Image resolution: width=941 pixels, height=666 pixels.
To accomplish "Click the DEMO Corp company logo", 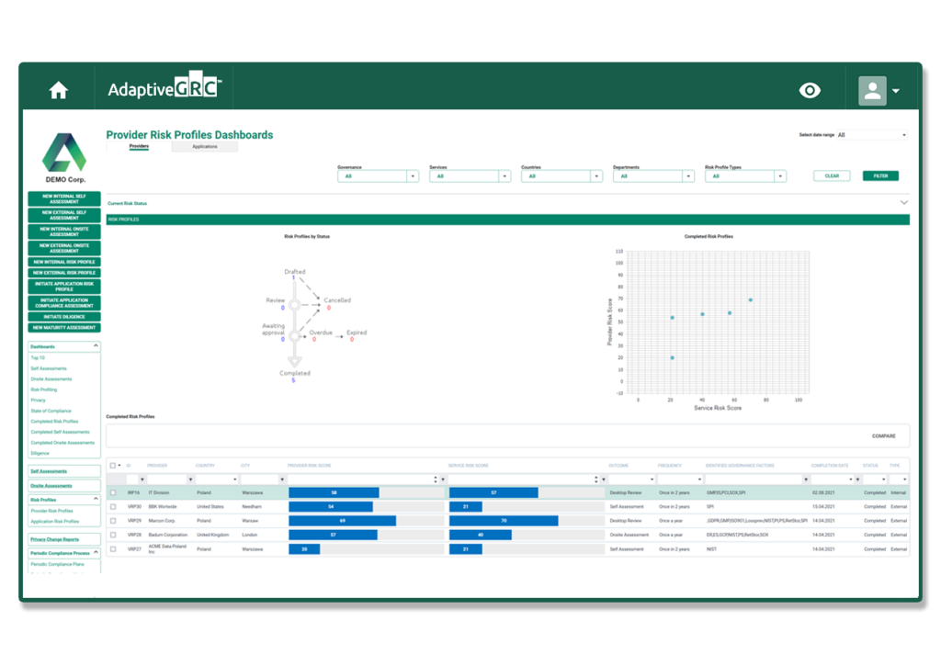I will [x=63, y=152].
